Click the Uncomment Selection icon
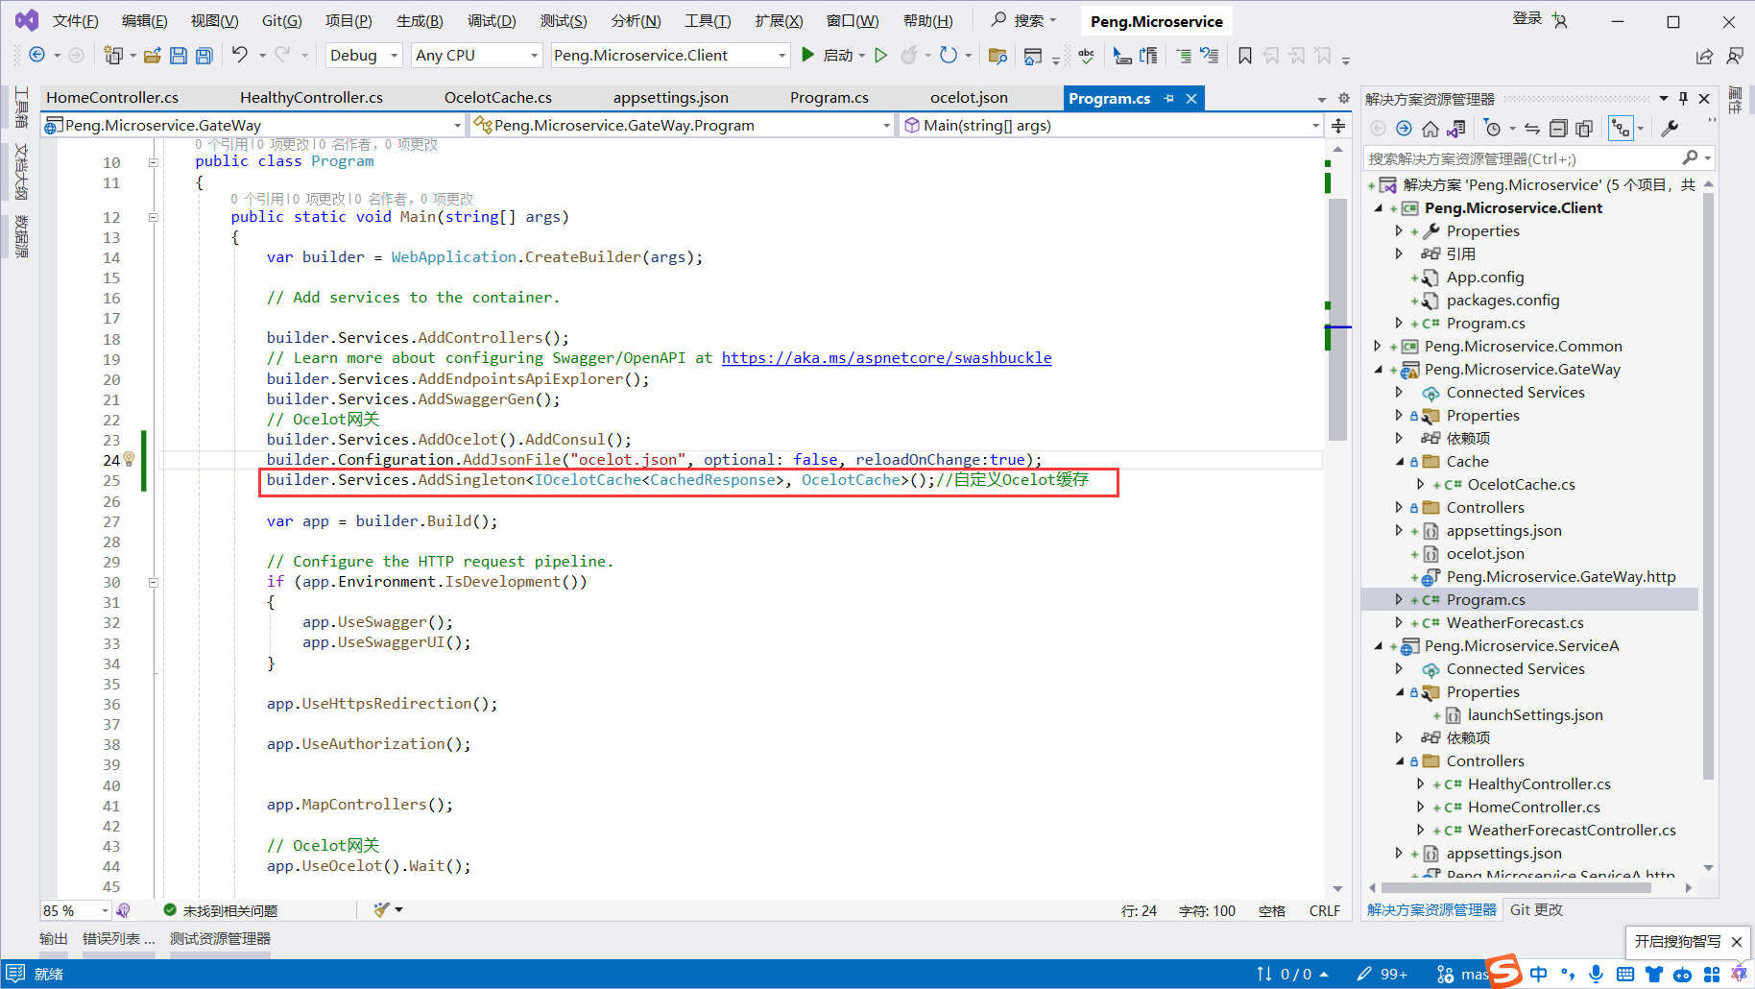Image resolution: width=1755 pixels, height=989 pixels. [x=1210, y=55]
